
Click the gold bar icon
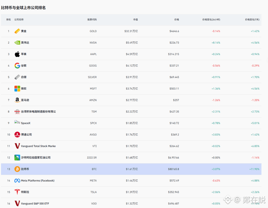coord(17,31)
